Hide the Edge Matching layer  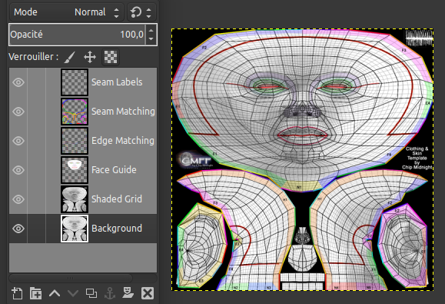(x=18, y=141)
